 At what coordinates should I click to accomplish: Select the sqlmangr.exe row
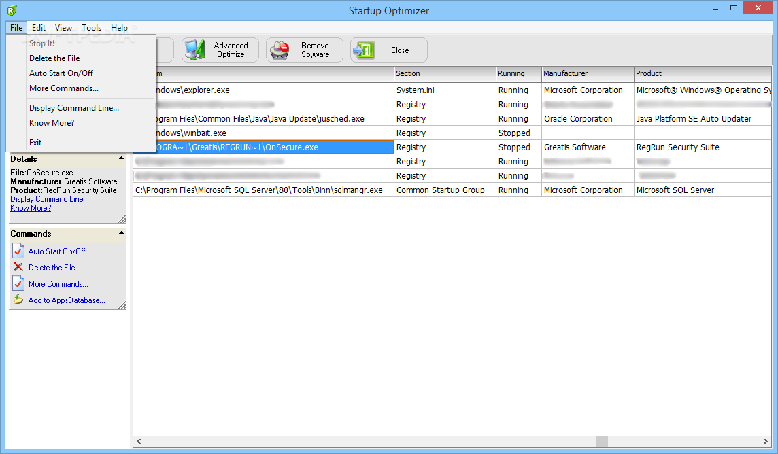[452, 190]
